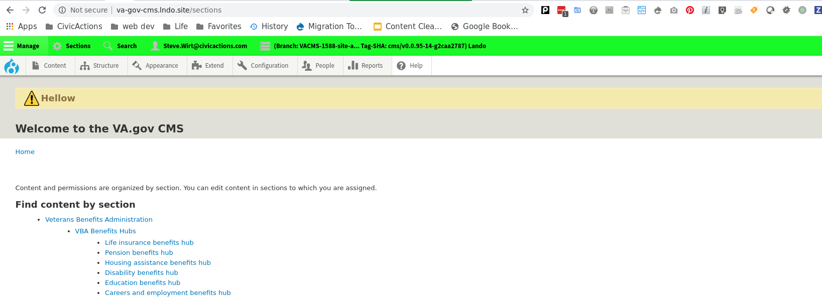
Task: Open the VBA Benefits Hubs link
Action: click(x=105, y=231)
